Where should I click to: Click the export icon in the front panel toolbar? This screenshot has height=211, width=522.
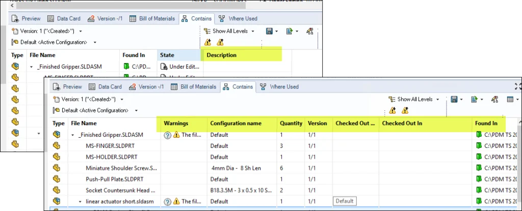[474, 99]
